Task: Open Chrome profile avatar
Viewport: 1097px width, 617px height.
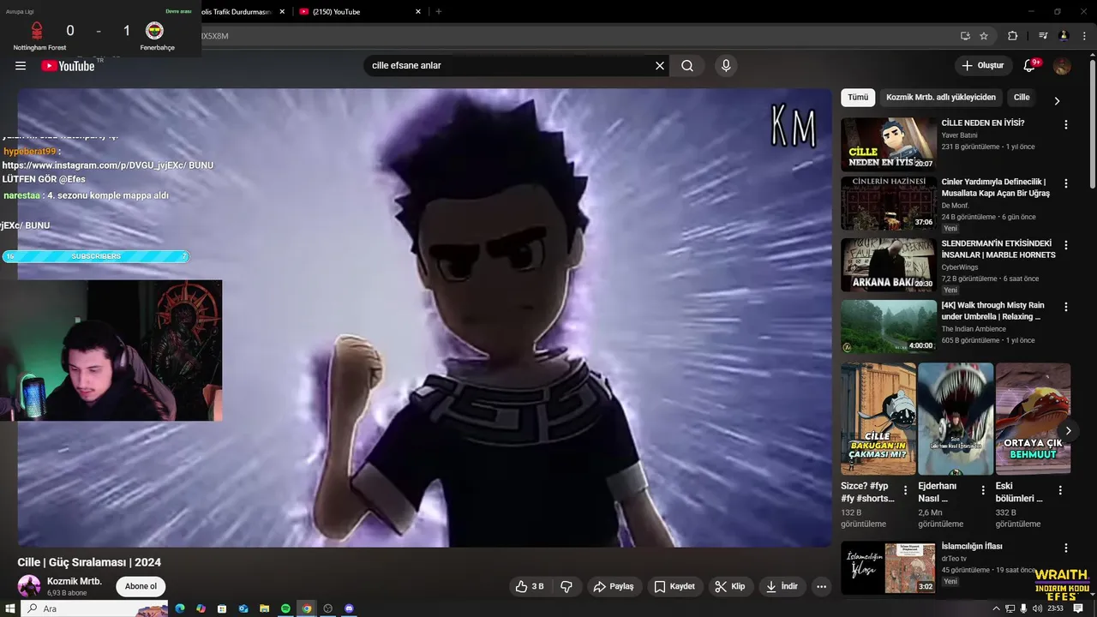Action: (1064, 36)
